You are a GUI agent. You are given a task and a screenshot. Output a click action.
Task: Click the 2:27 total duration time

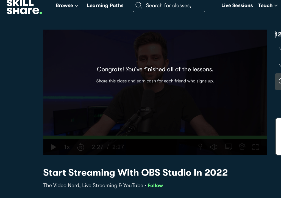click(x=118, y=147)
